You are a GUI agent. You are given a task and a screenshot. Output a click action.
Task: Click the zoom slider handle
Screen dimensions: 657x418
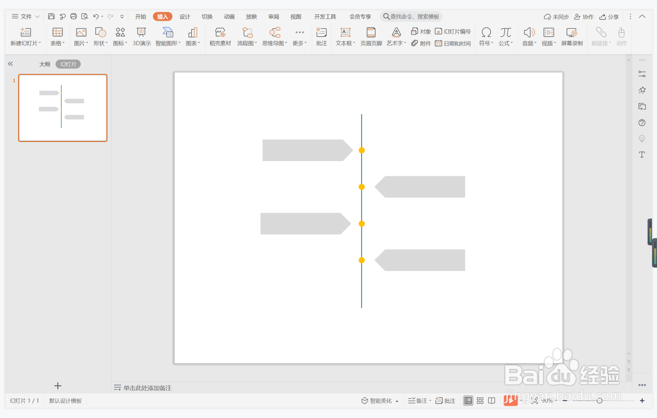tap(599, 401)
